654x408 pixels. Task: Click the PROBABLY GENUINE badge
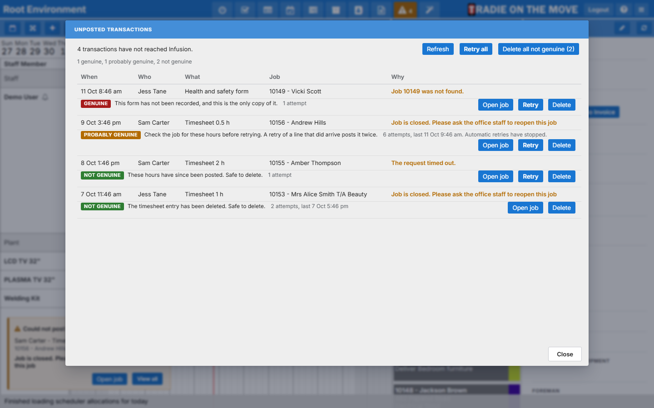(111, 135)
